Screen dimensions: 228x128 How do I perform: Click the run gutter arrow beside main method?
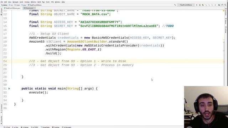[9, 89]
